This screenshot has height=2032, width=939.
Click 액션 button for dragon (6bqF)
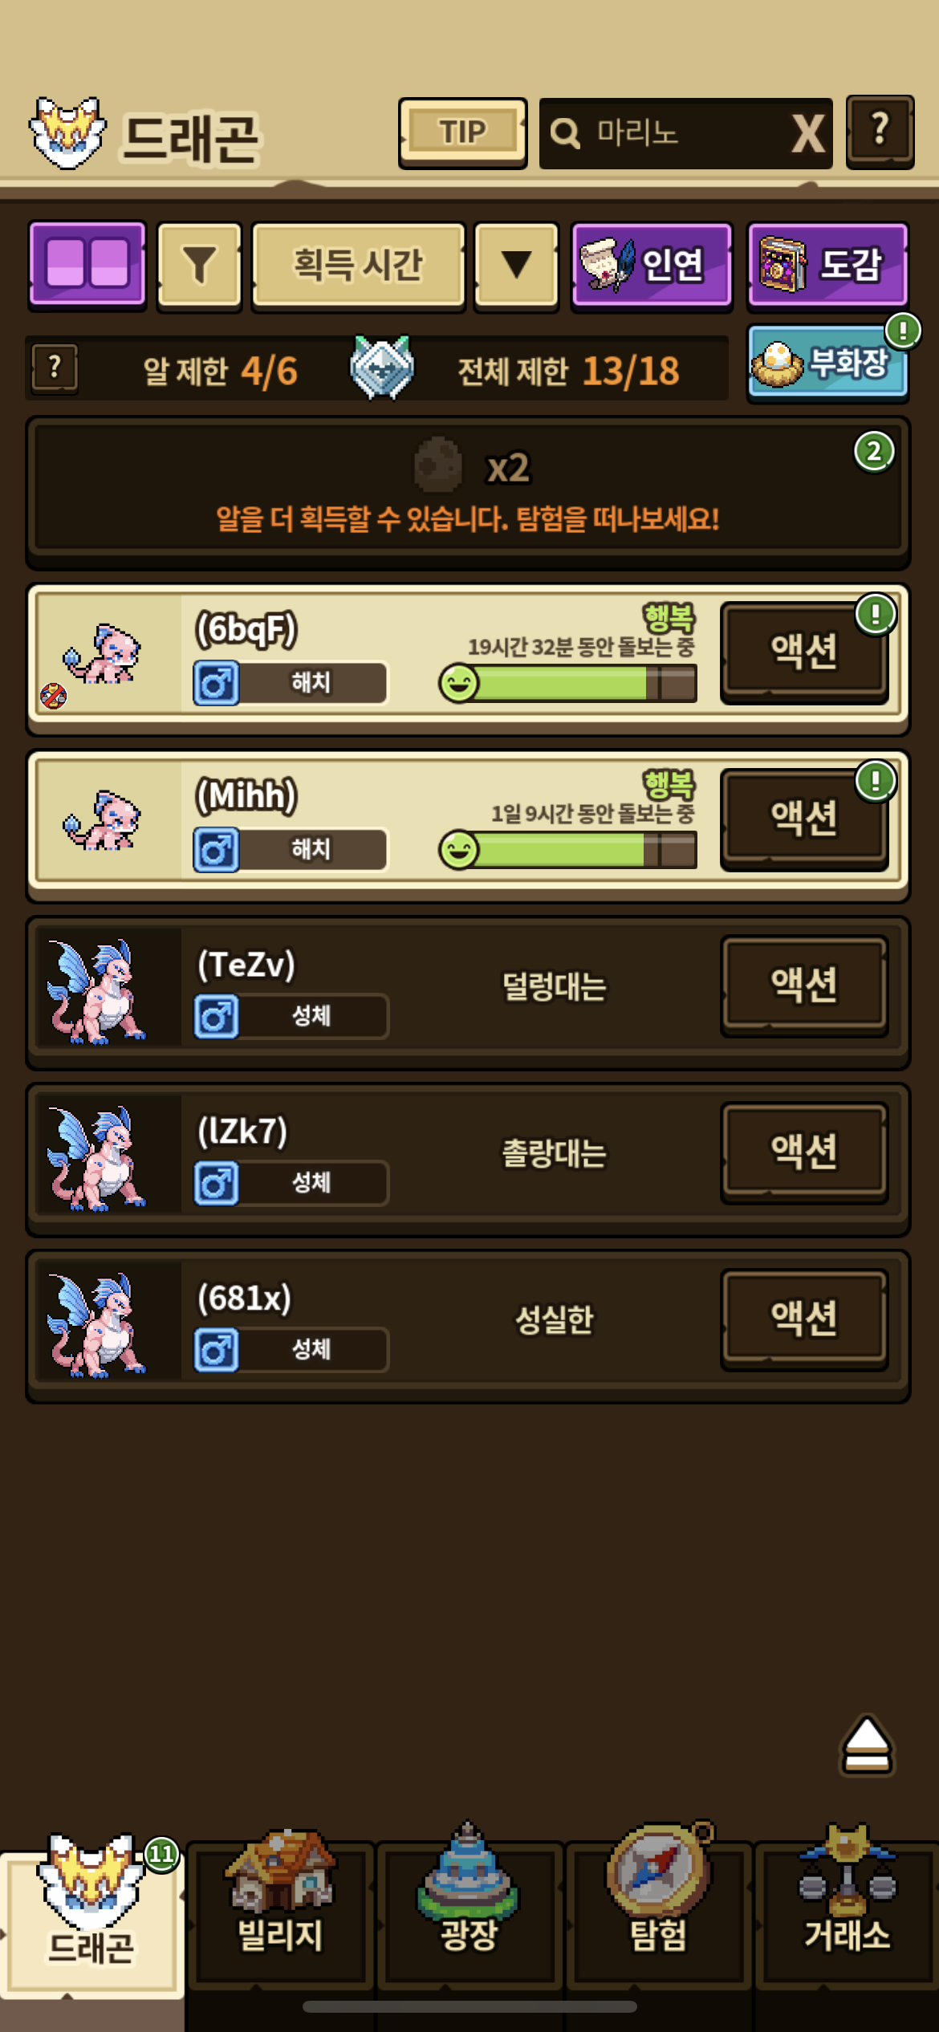pyautogui.click(x=804, y=652)
